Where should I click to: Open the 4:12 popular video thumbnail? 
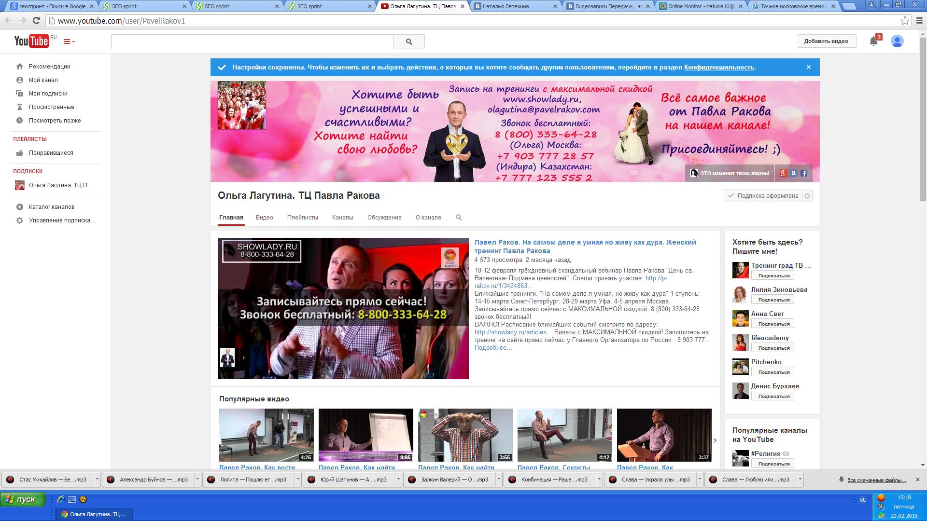pyautogui.click(x=565, y=435)
